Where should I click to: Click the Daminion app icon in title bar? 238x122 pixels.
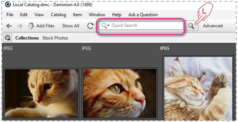(x=8, y=5)
